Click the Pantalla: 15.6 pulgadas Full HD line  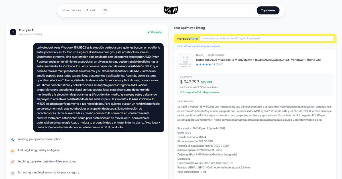tap(203, 146)
